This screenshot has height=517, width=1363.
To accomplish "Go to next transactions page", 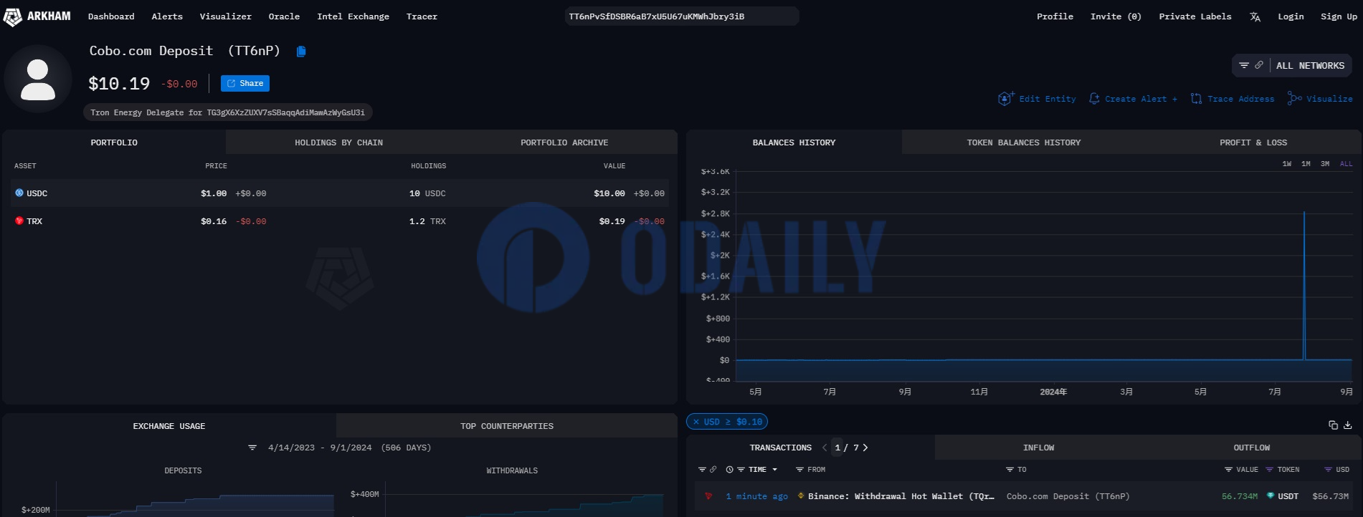I will 865,448.
